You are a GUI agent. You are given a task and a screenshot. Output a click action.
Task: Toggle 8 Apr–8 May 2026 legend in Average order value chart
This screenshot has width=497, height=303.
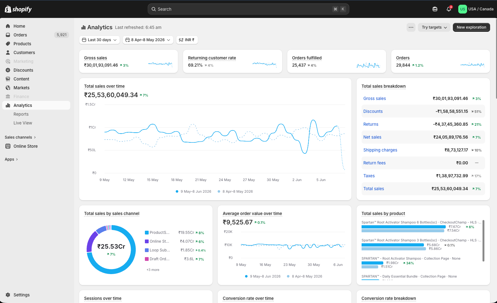coord(305,276)
